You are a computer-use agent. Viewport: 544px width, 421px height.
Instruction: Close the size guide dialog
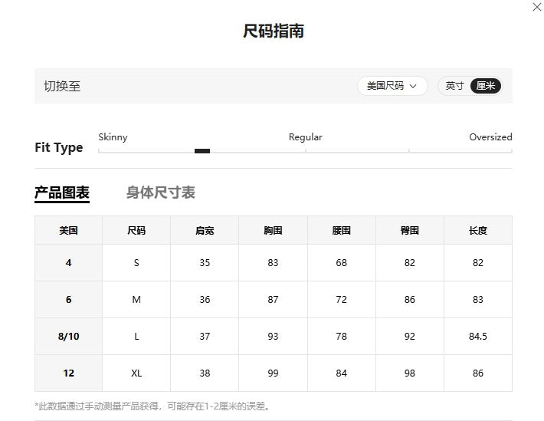(536, 7)
